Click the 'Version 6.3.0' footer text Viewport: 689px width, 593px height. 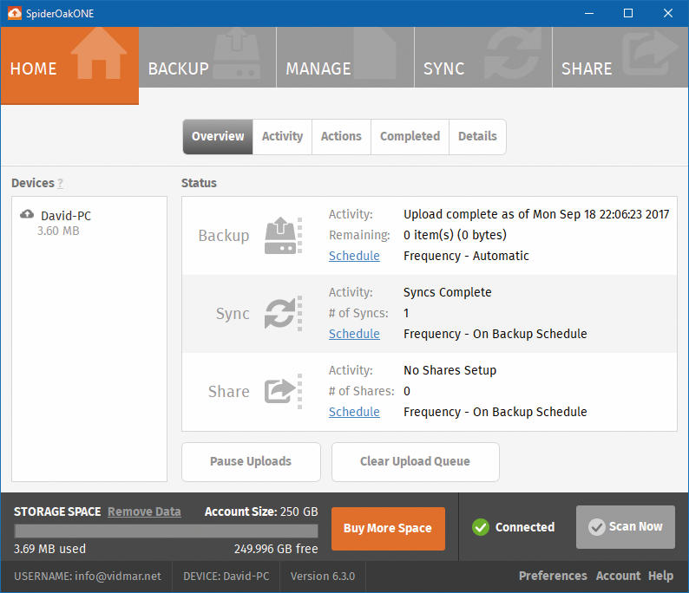[323, 576]
